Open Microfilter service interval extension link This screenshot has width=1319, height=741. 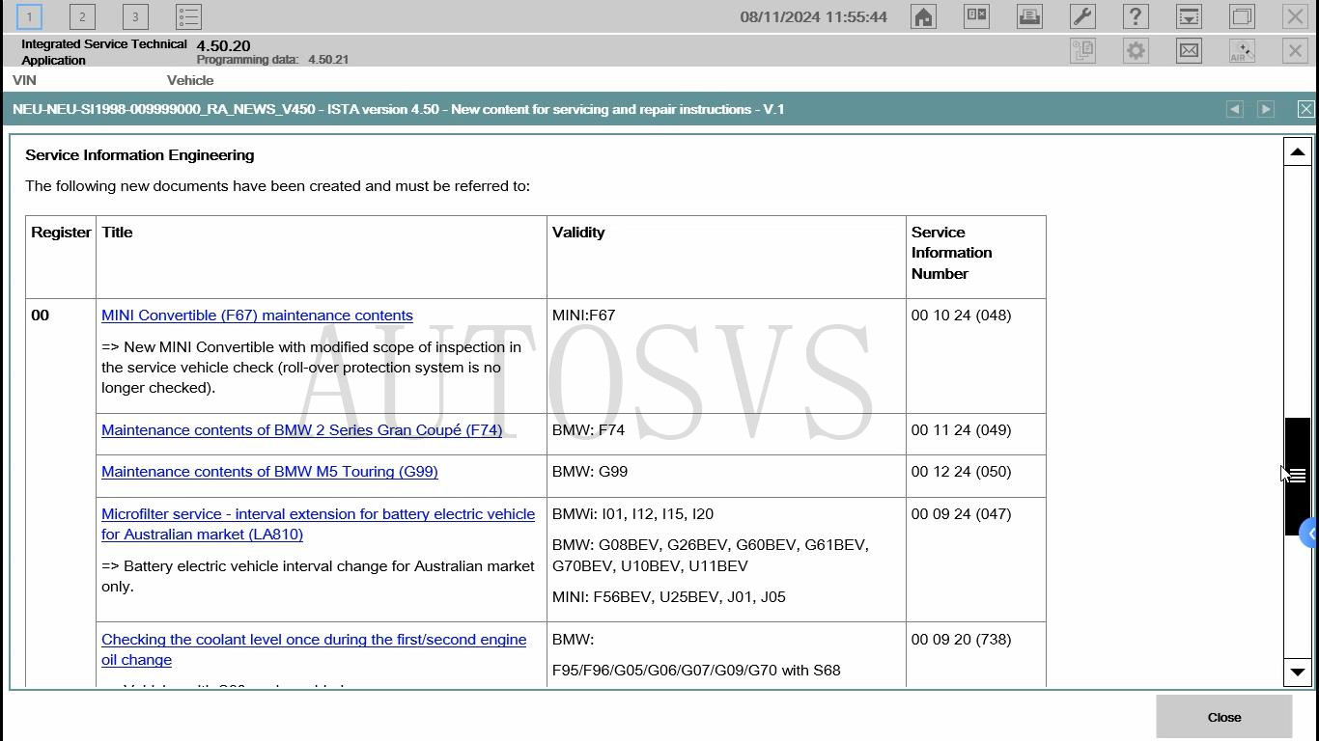[318, 524]
